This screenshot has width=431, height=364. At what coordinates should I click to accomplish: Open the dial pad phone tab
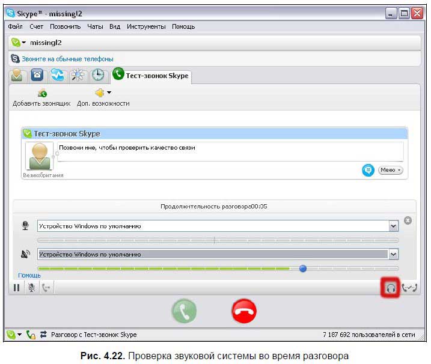(38, 75)
